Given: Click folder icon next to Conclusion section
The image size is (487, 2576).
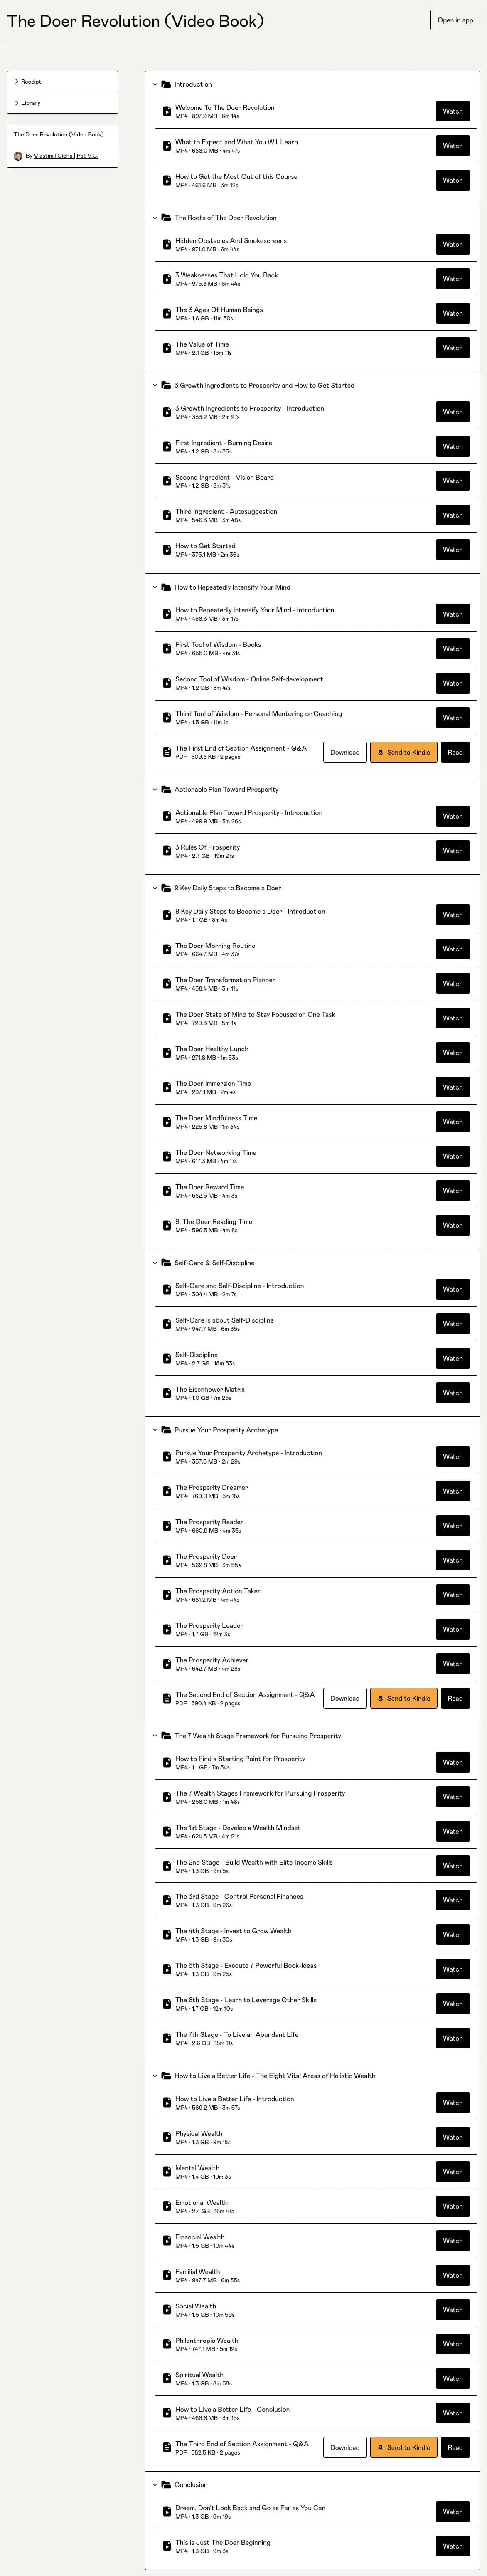Looking at the screenshot, I should tap(166, 2485).
